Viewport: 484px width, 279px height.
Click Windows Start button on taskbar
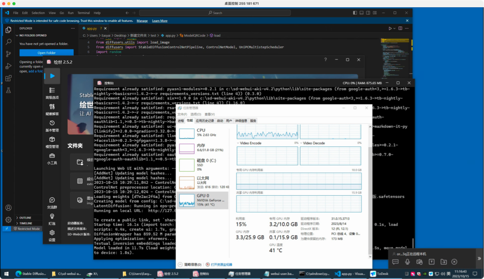pyautogui.click(x=6, y=274)
